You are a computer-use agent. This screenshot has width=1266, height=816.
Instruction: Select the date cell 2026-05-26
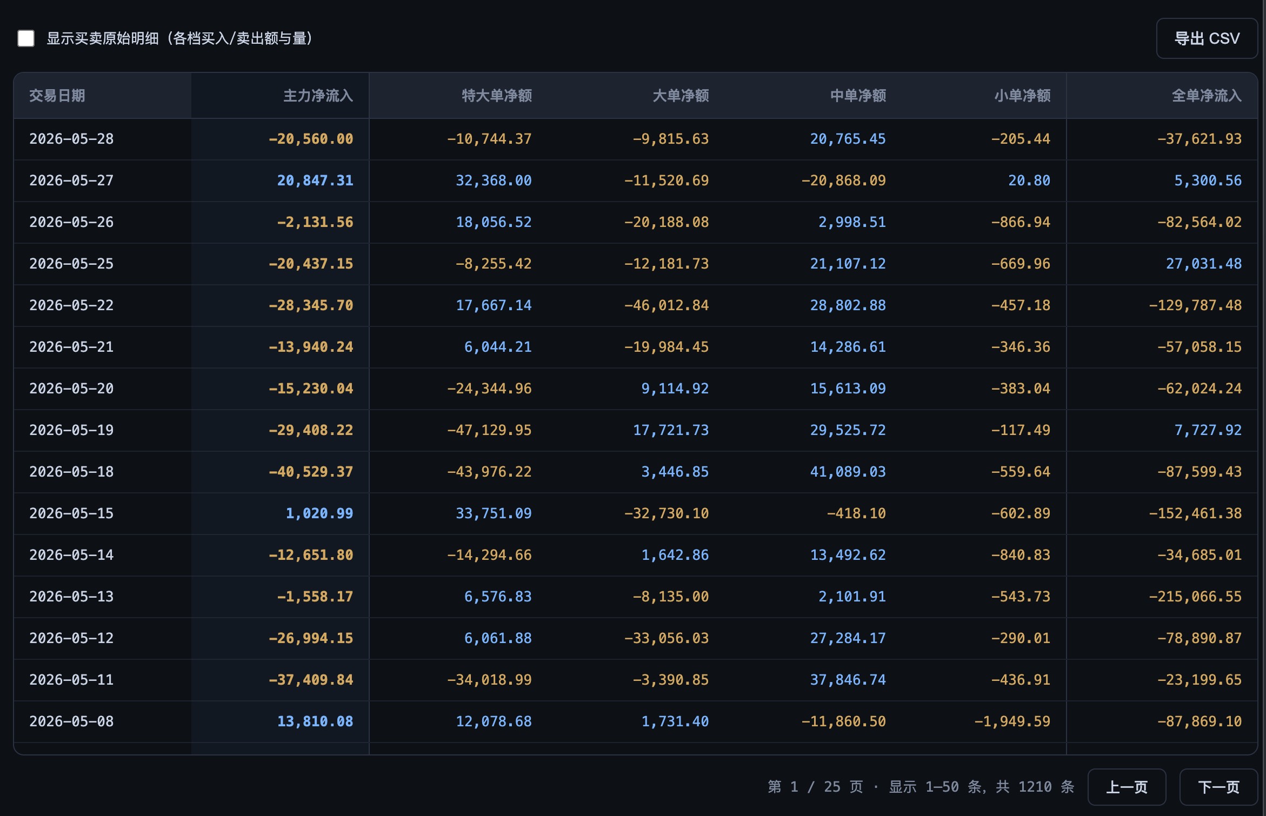click(71, 222)
